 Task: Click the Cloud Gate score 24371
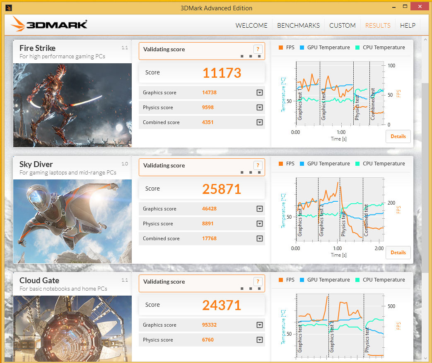222,305
